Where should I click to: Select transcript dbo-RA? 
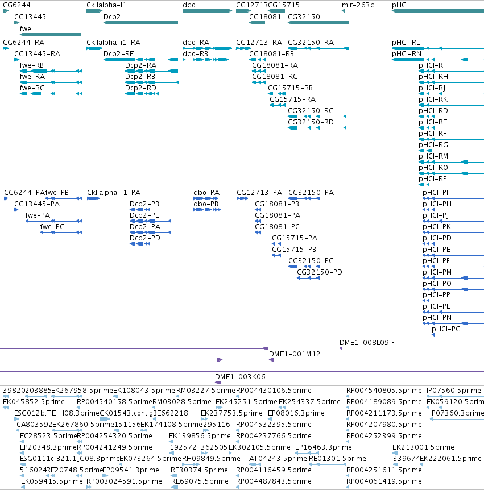207,48
